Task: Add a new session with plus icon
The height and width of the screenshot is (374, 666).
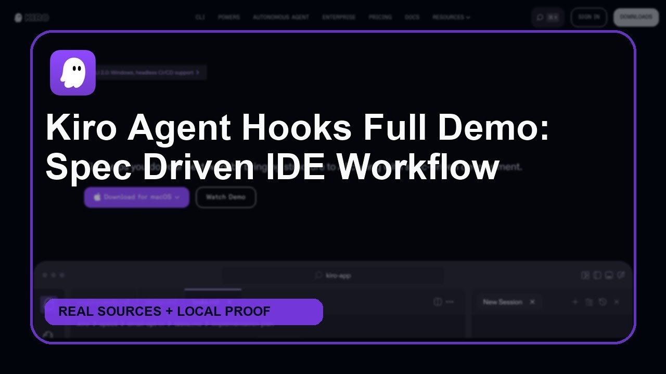Action: click(x=575, y=302)
